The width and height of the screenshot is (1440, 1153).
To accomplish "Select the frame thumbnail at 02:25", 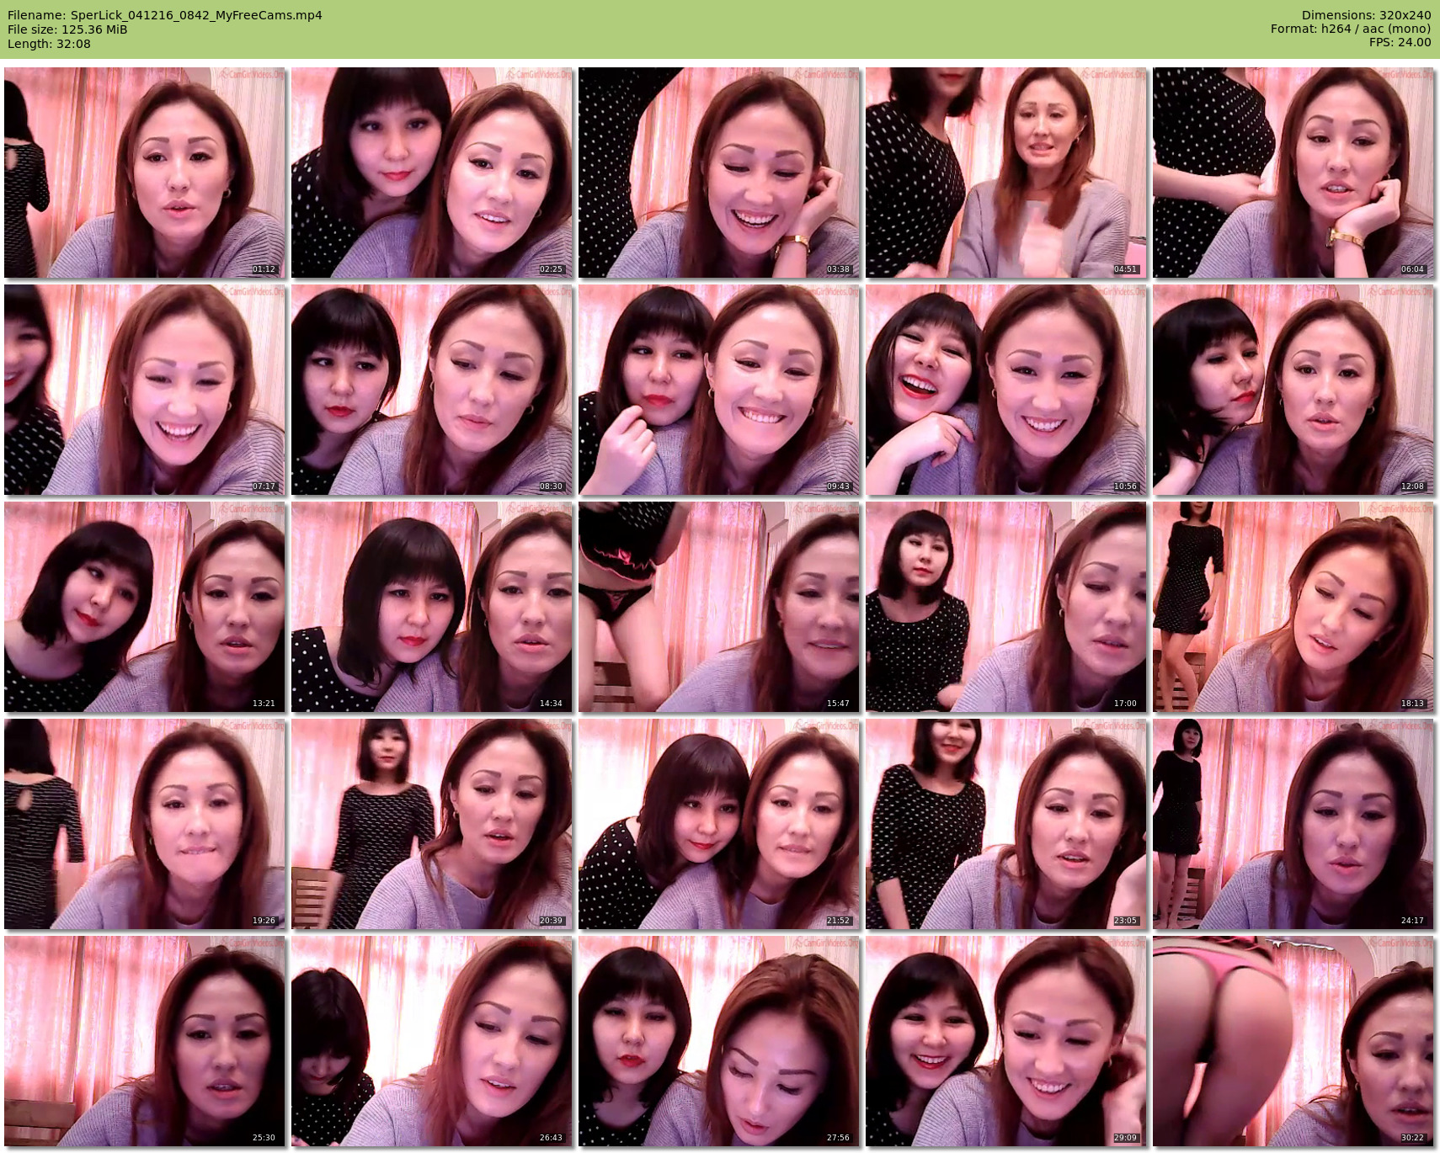I will tap(432, 173).
